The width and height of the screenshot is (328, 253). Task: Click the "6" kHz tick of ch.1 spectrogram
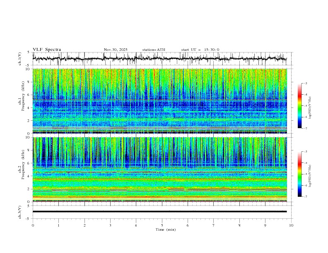[x=29, y=95]
